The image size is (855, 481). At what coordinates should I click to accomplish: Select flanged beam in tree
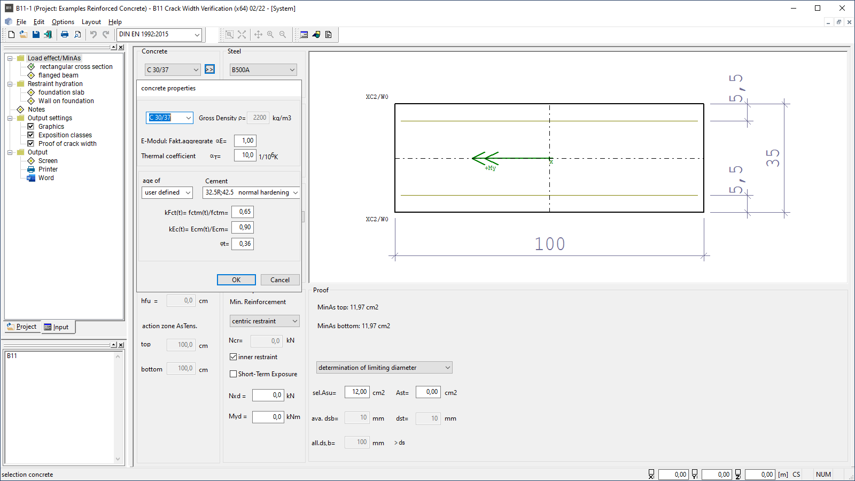coord(58,75)
